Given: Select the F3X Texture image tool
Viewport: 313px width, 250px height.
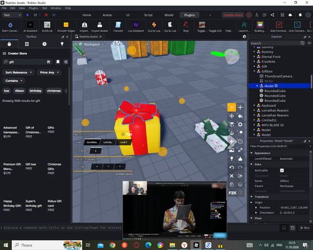Looking at the screenshot, I should 232,150.
